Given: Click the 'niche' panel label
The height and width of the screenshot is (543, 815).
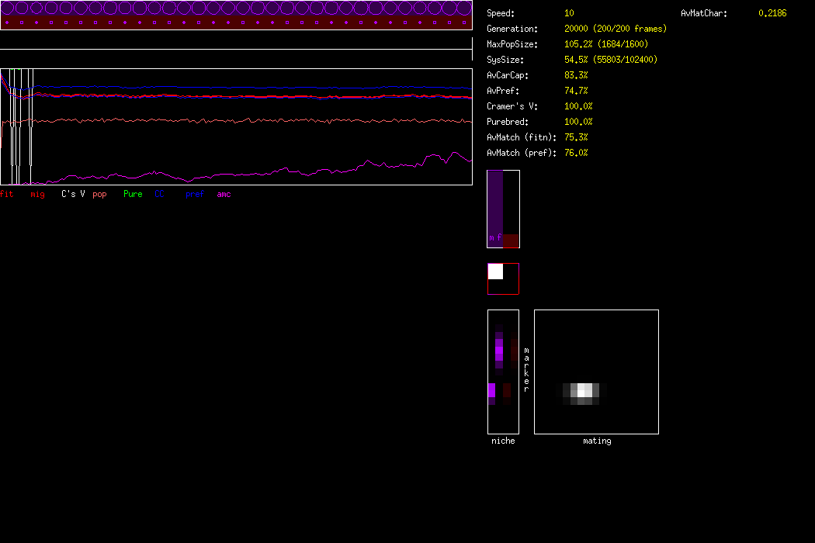Looking at the screenshot, I should [503, 441].
